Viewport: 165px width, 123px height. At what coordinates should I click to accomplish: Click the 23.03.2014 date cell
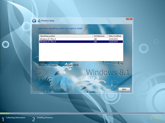tap(113, 42)
